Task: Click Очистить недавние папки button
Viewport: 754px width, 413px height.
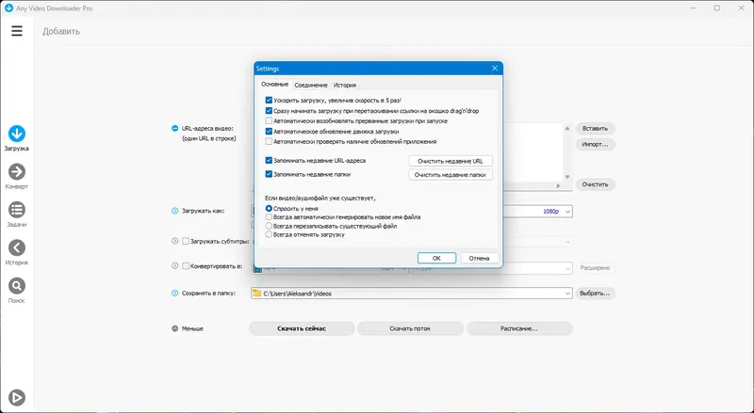Action: pyautogui.click(x=451, y=175)
